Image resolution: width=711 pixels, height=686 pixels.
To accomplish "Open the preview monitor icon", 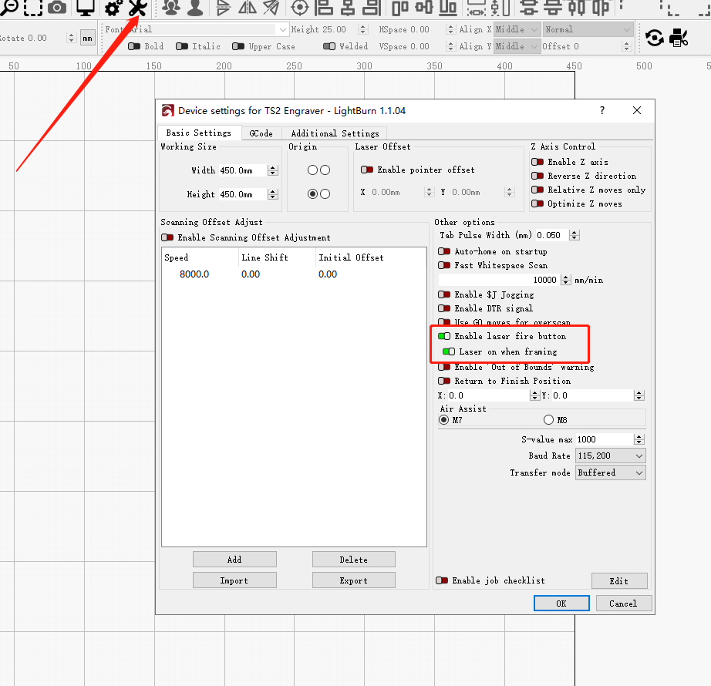I will [x=86, y=7].
